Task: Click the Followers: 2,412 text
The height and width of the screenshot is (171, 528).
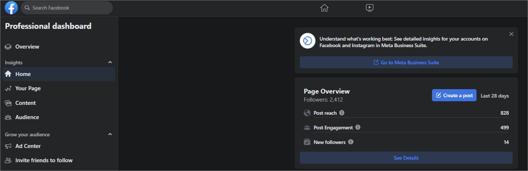Action: coord(323,99)
